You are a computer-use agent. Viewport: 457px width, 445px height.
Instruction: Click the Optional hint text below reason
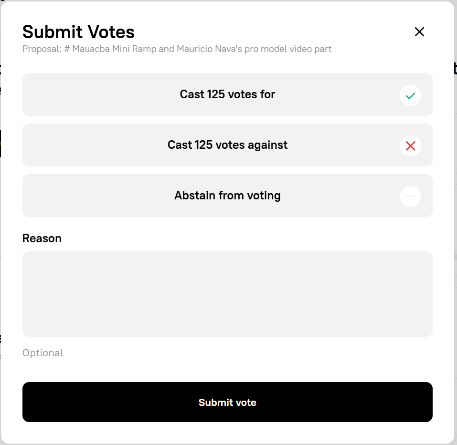click(x=43, y=352)
